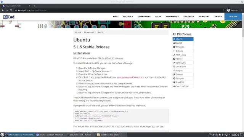Select Gentoo in the All Platforms list
The width and height of the screenshot is (244, 137).
click(x=183, y=75)
